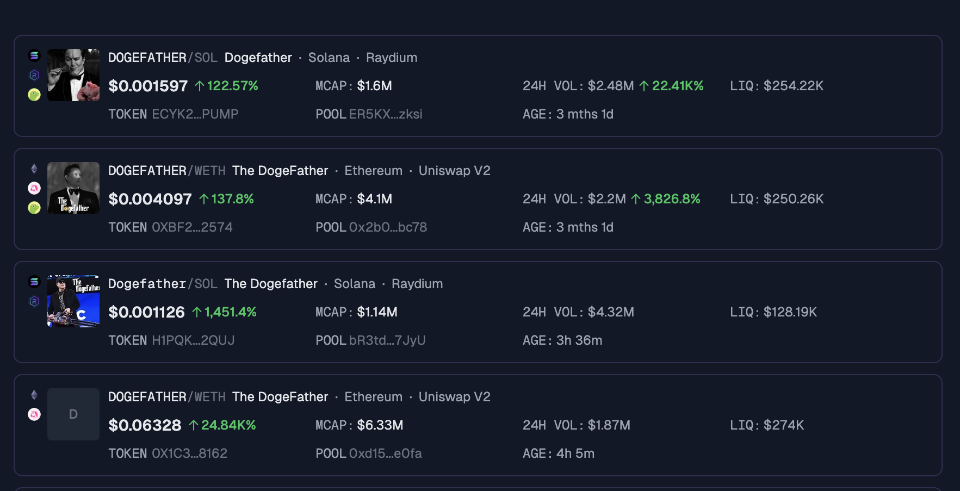Click the Raydium icon on the $0.001126 card

pos(34,301)
